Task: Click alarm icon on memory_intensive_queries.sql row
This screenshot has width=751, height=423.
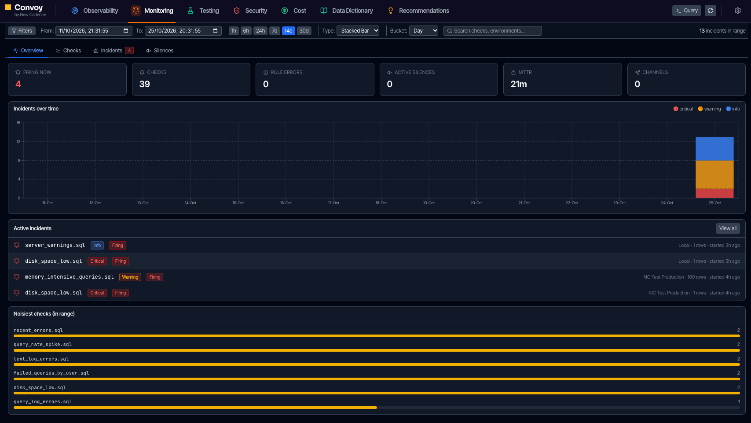Action: point(17,277)
